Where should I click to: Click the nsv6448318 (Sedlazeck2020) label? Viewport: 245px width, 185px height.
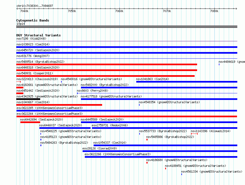38,67
